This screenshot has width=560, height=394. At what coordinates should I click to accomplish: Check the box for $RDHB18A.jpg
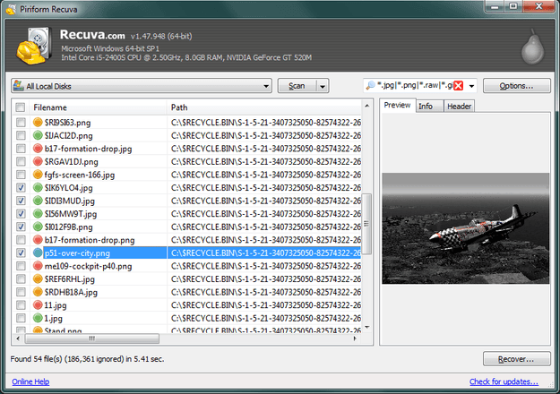22,292
